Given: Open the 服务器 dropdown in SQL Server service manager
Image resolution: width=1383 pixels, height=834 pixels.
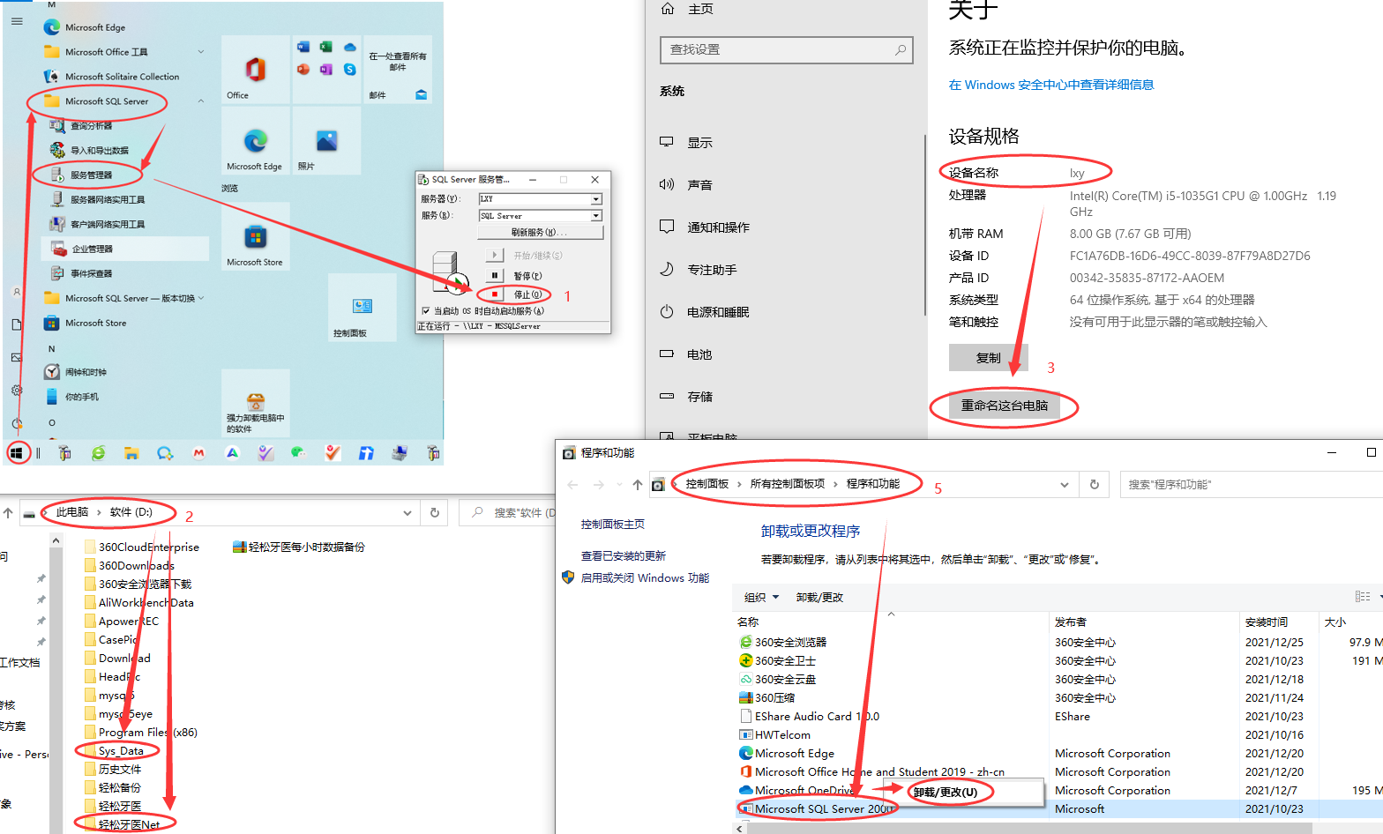Looking at the screenshot, I should pos(596,199).
